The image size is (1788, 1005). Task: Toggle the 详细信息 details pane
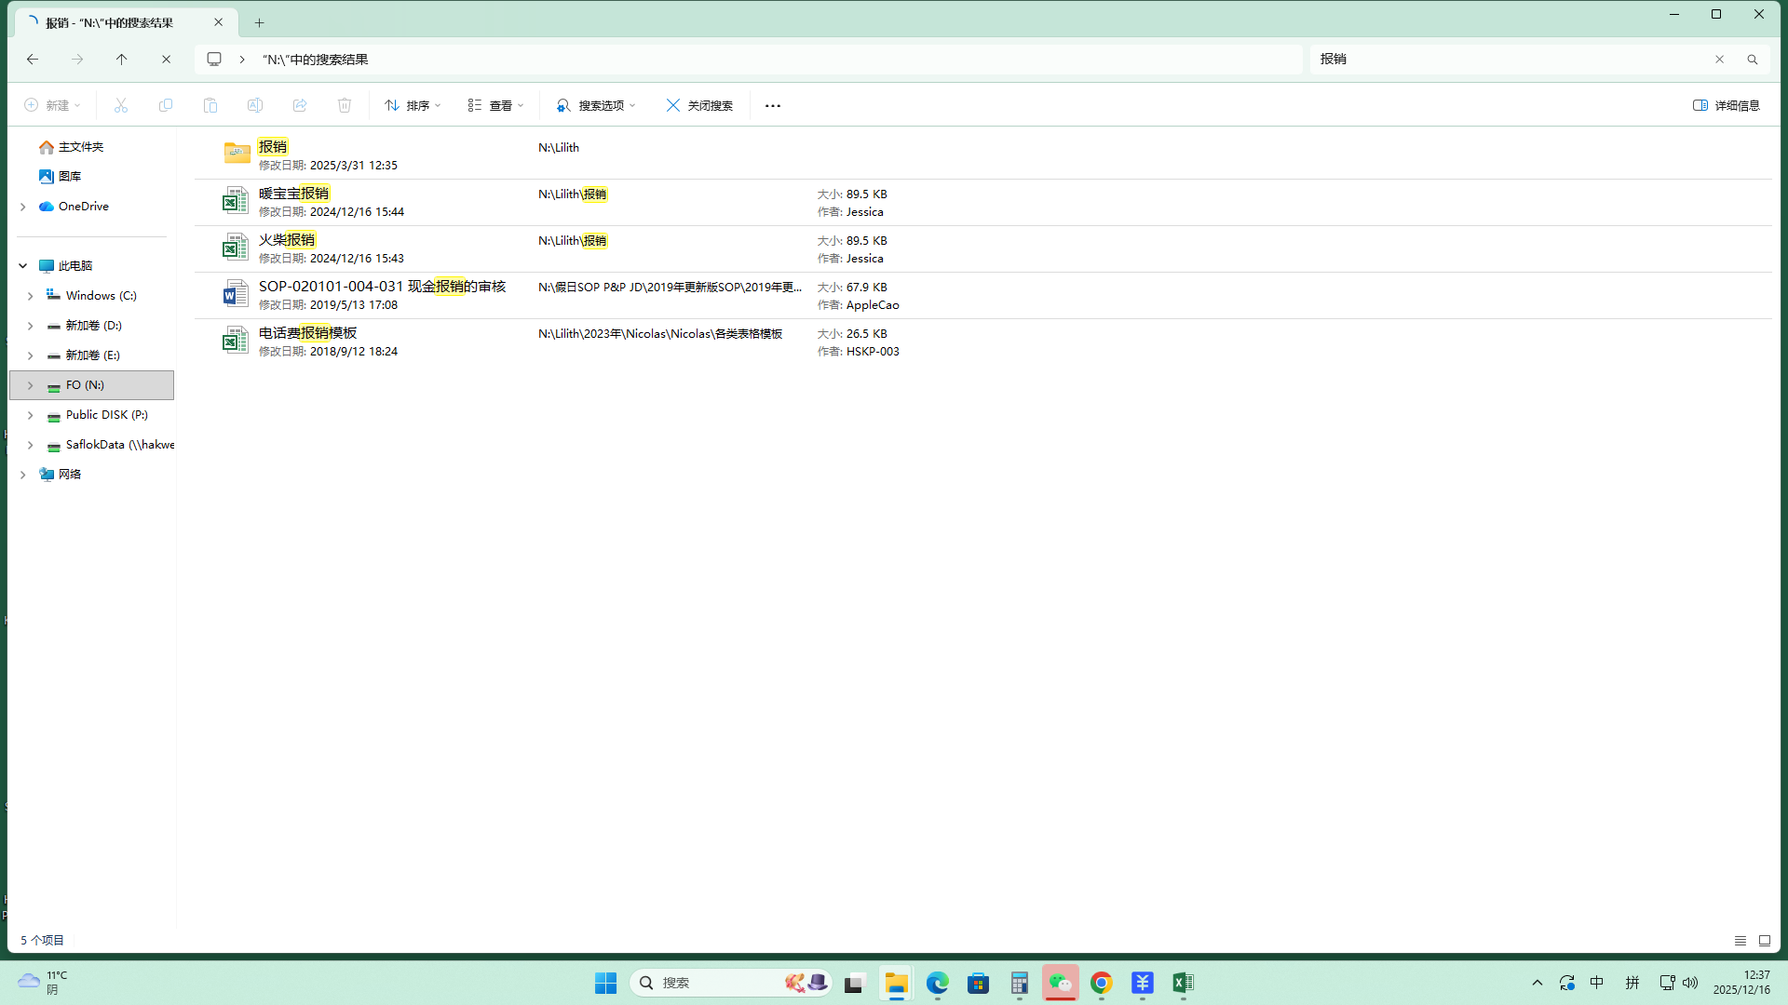point(1726,106)
